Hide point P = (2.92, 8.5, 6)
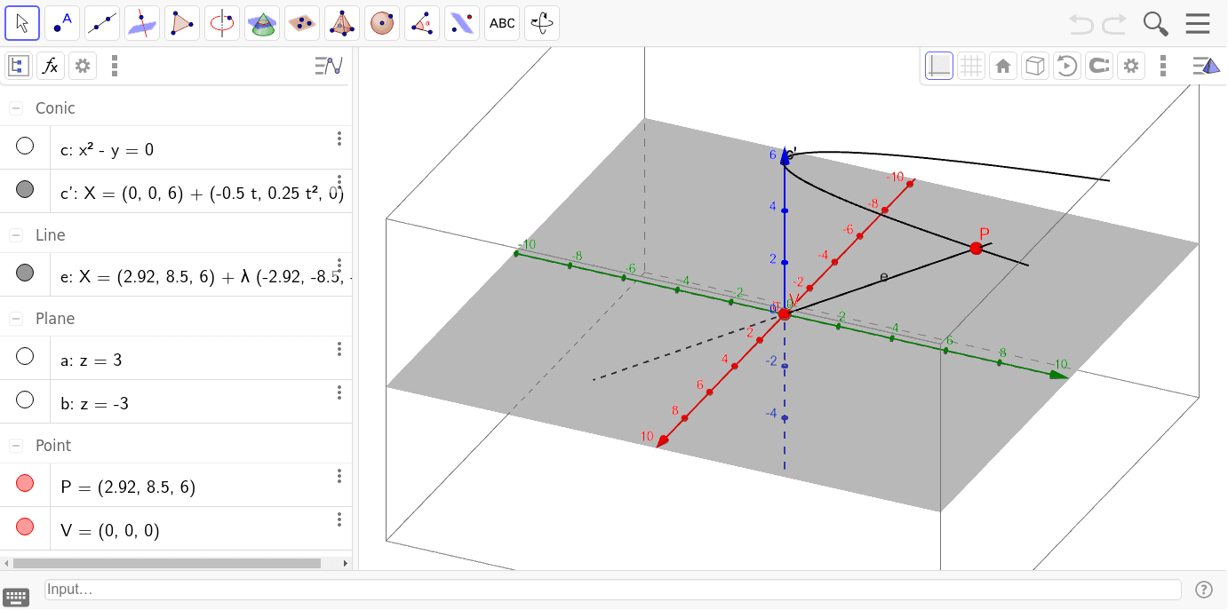 point(25,483)
